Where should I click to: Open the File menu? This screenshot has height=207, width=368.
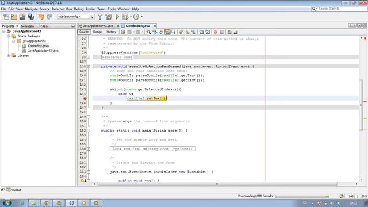coord(3,9)
